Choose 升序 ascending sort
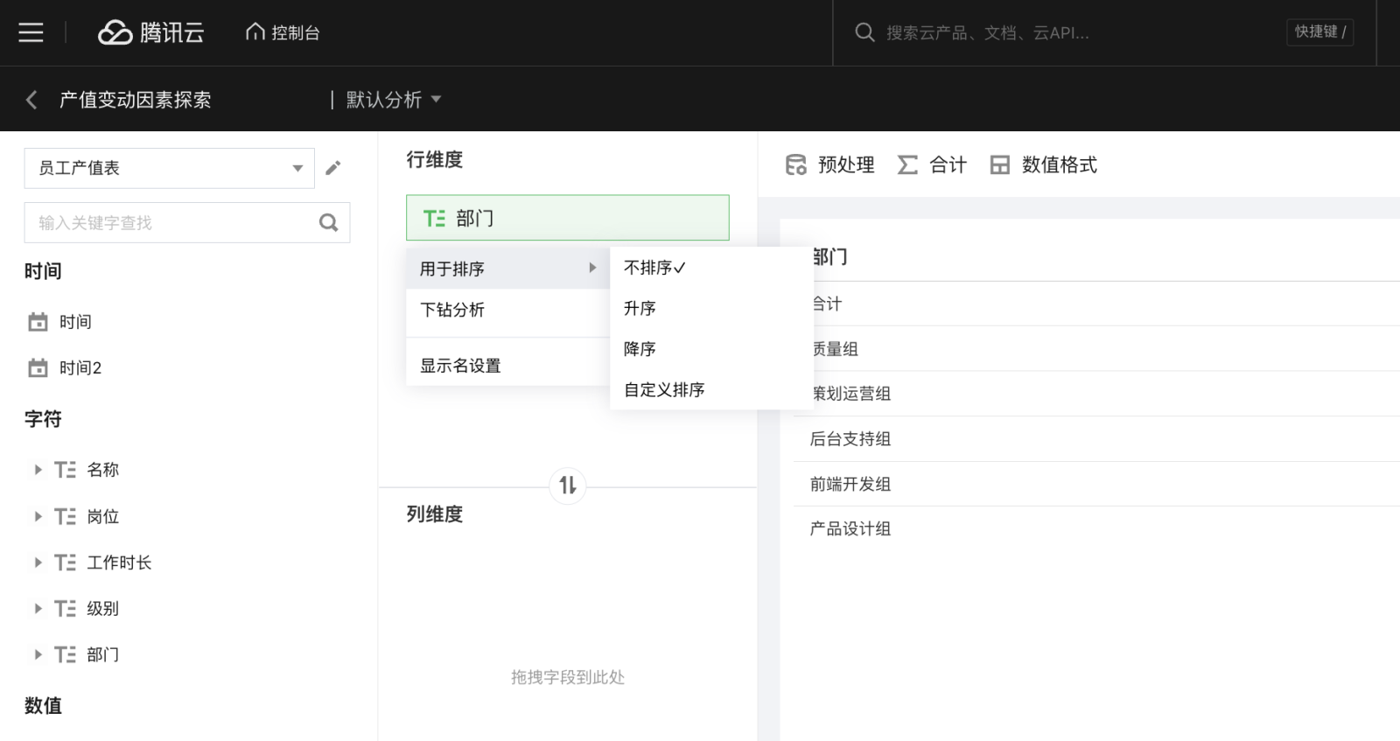 pos(640,308)
